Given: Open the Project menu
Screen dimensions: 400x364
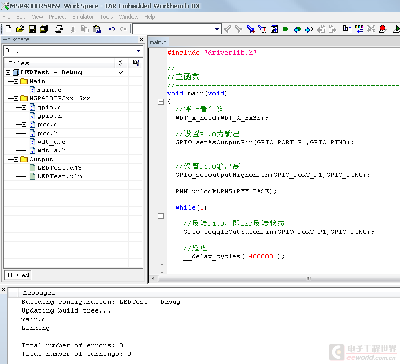Looking at the screenshot, I should [x=58, y=17].
